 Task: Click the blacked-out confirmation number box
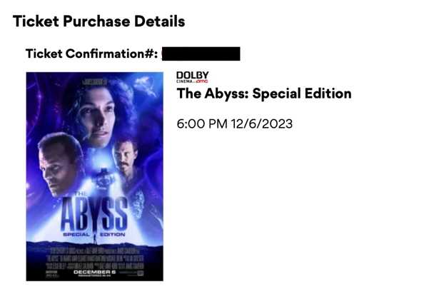click(201, 54)
